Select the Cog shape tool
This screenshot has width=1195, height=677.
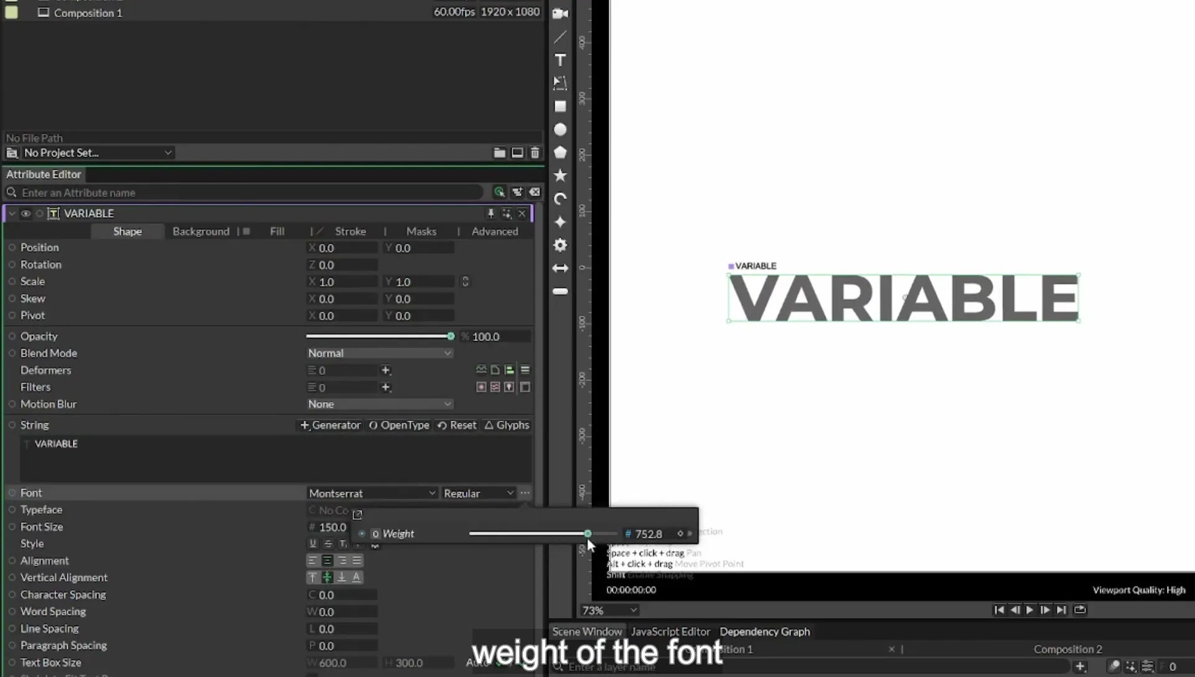click(560, 245)
